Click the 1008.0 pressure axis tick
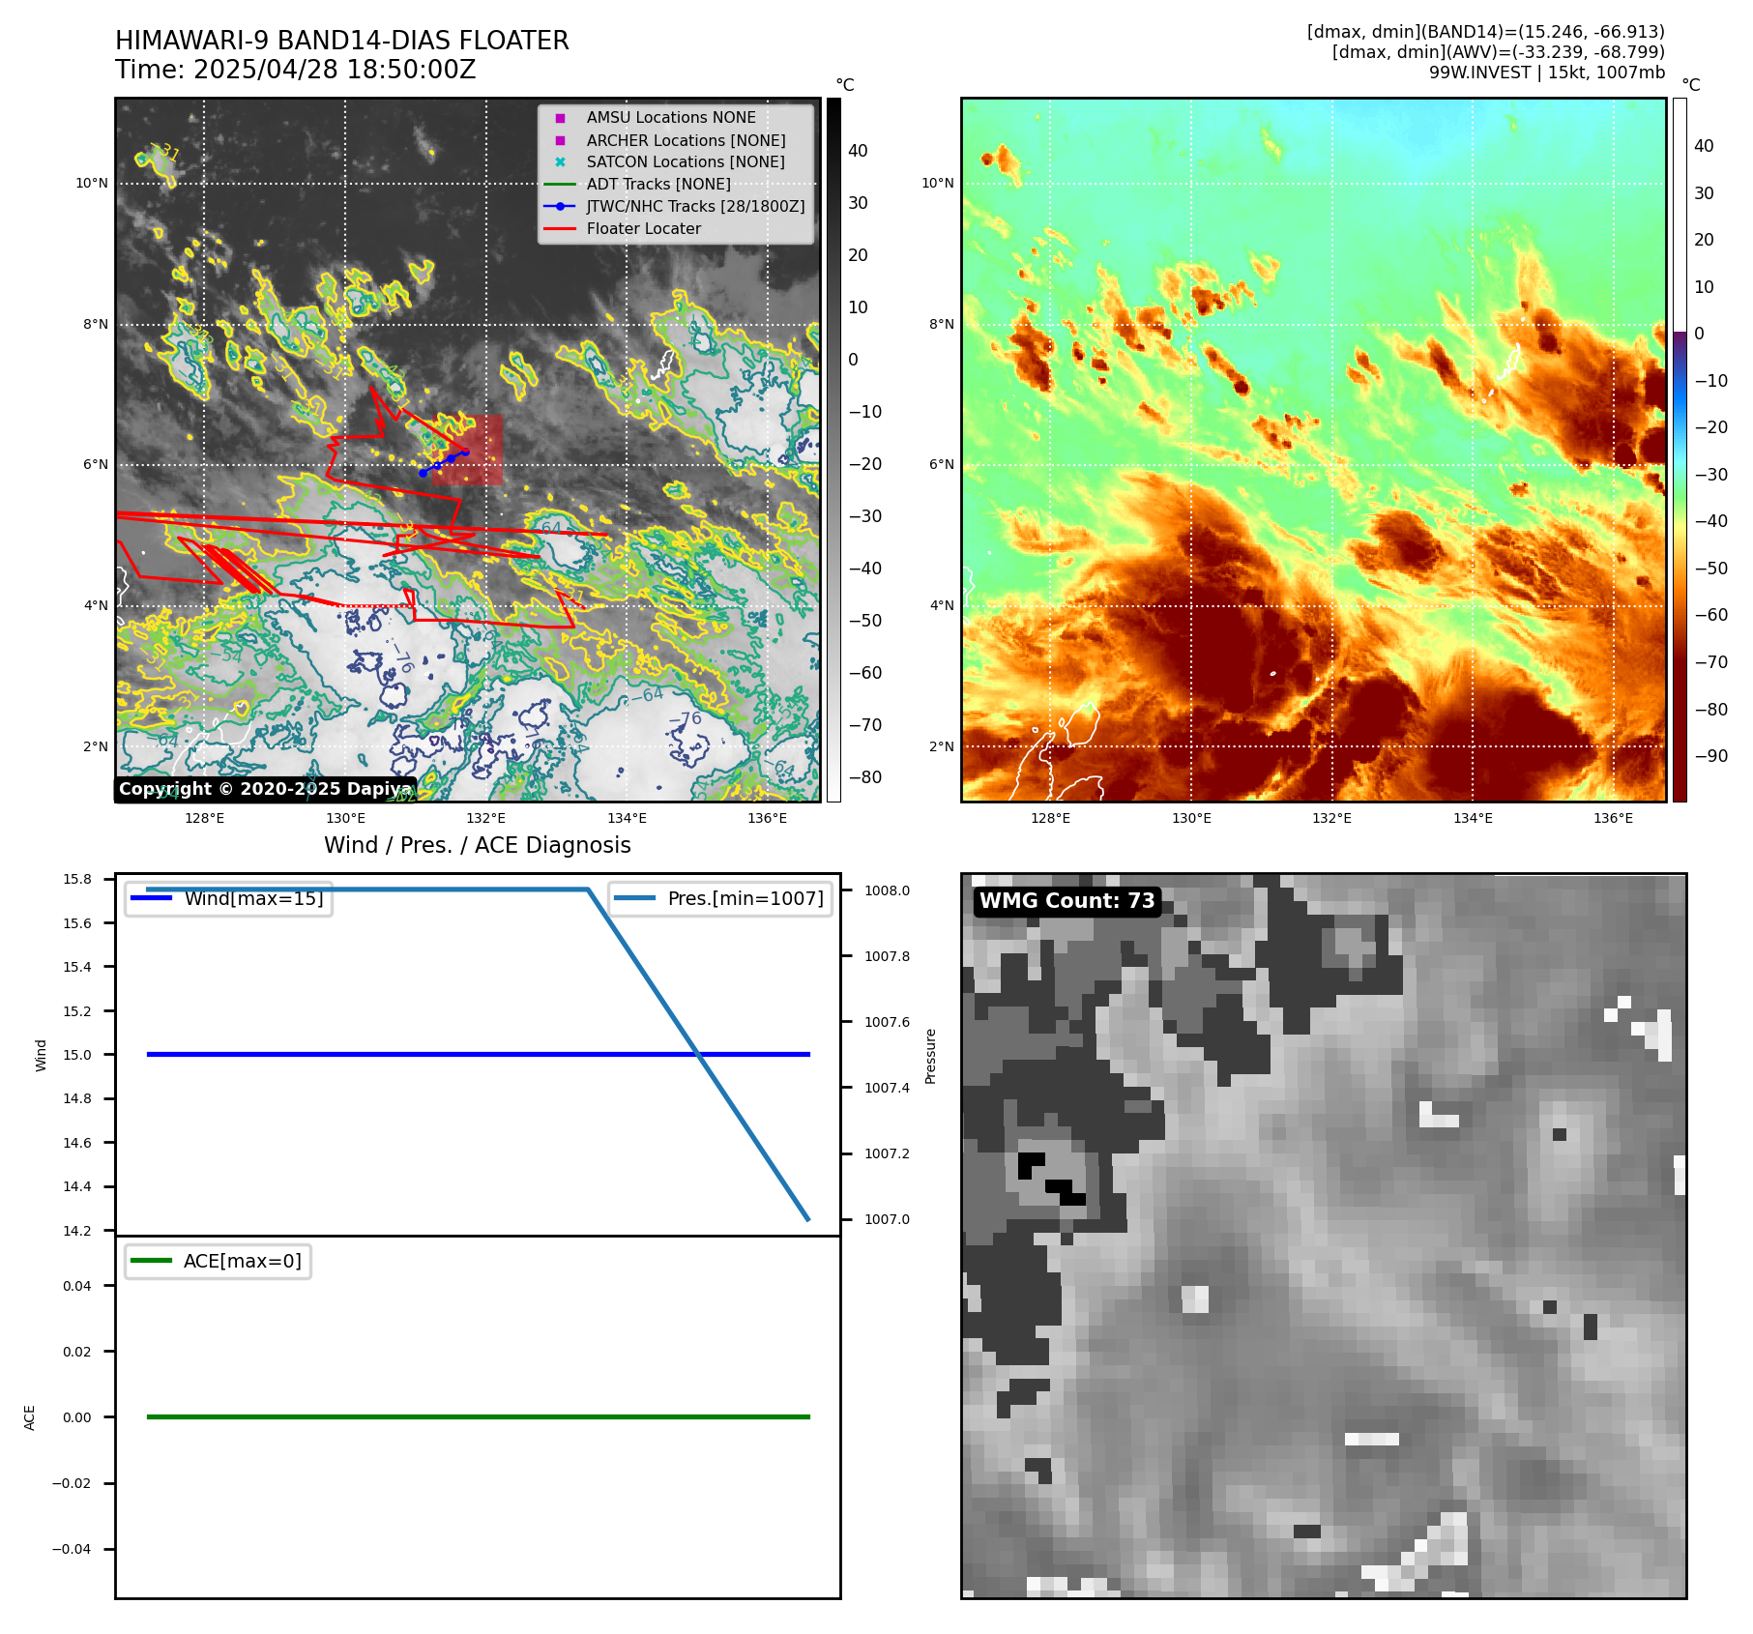The image size is (1753, 1634). pyautogui.click(x=887, y=890)
